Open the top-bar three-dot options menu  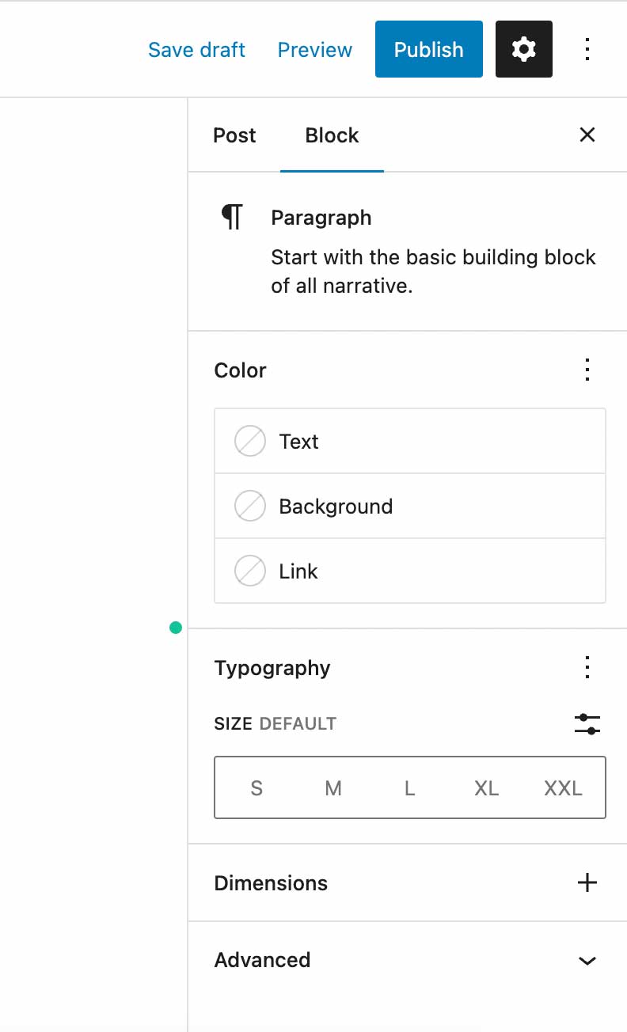pos(587,49)
